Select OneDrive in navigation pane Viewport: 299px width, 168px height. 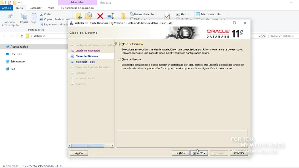click(x=16, y=54)
